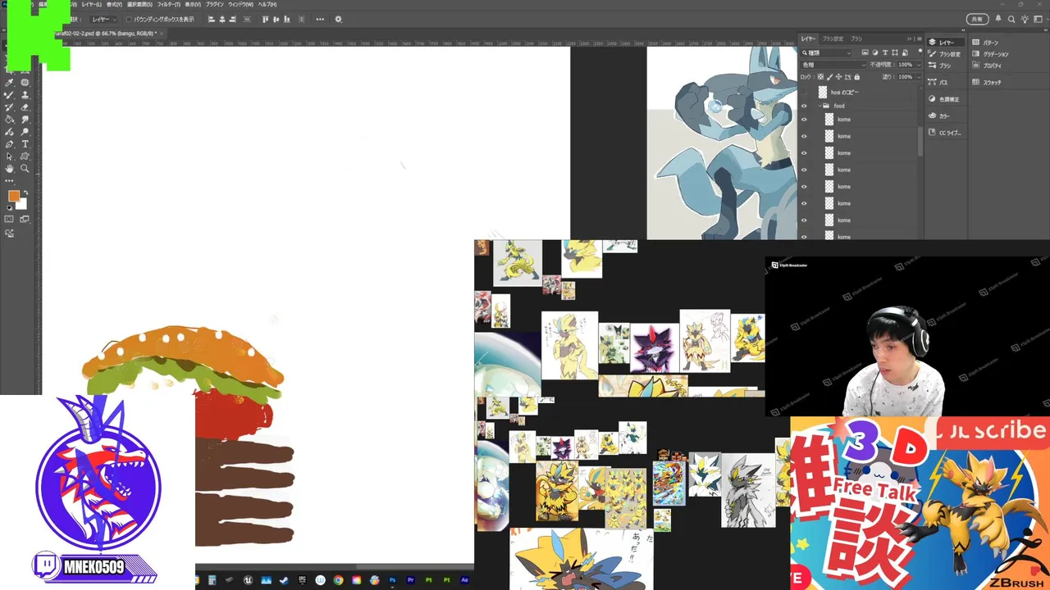Open options bar gear settings
The image size is (1050, 590).
338,19
